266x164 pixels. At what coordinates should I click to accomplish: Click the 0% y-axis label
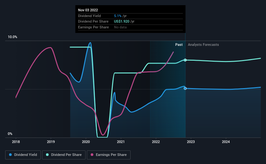click(10, 134)
